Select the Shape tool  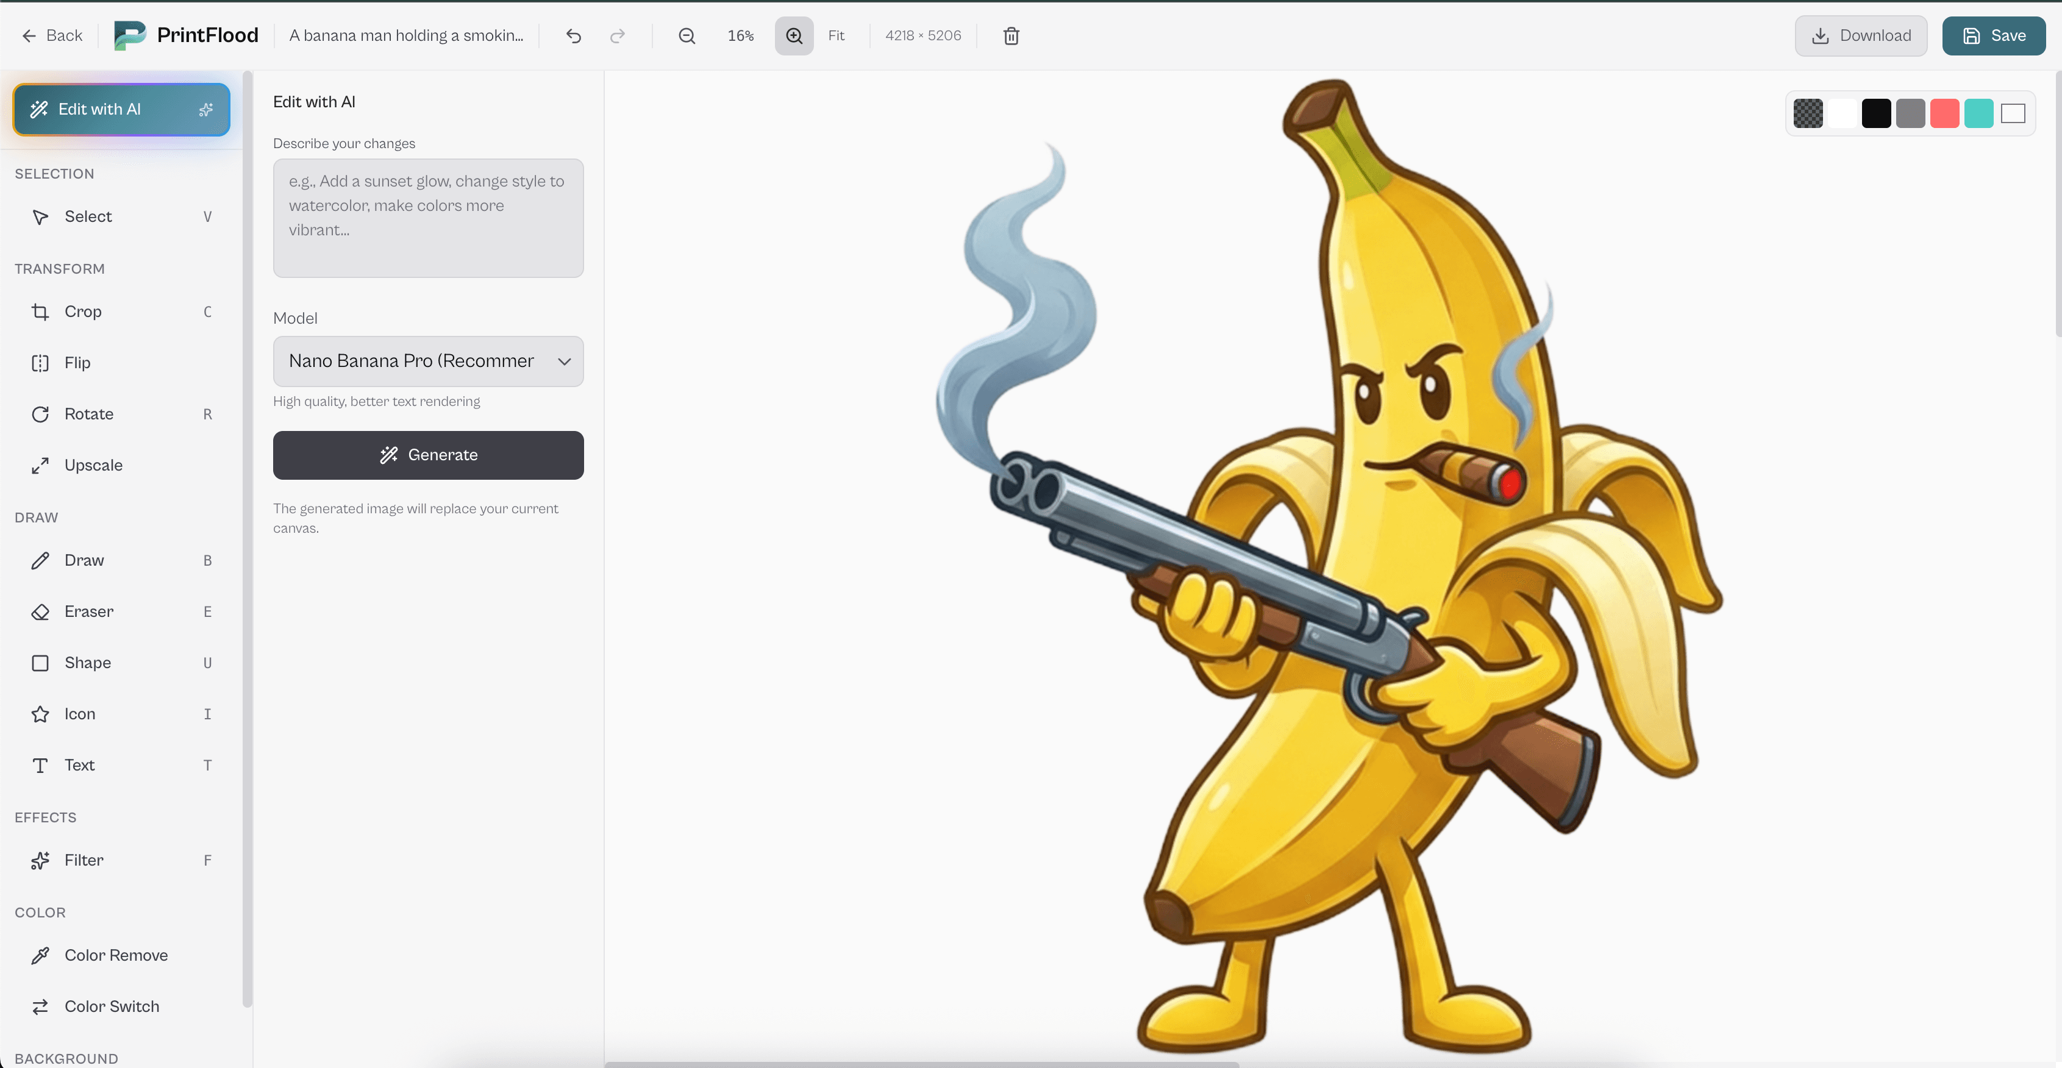(x=87, y=662)
